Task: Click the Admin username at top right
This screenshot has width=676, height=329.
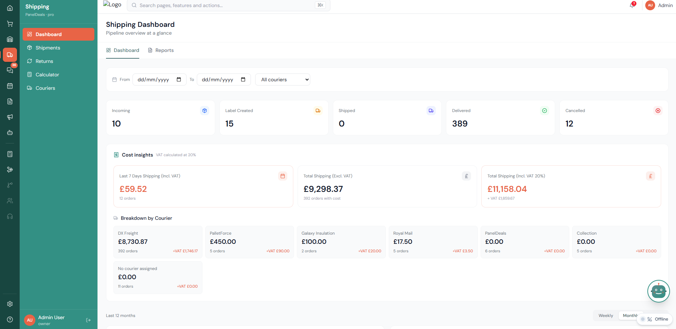Action: 665,5
